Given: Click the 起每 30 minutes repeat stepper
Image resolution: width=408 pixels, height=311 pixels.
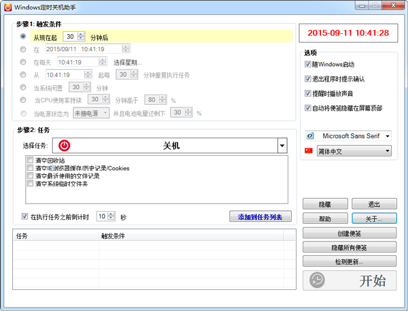Looking at the screenshot, I should coord(134,74).
